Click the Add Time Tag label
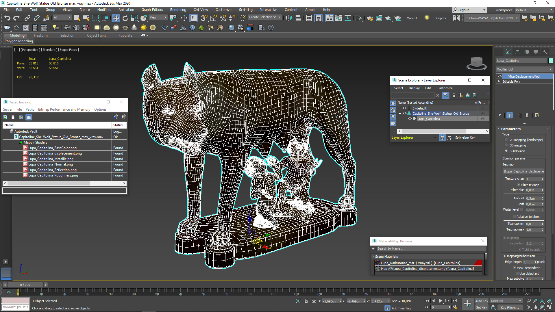This screenshot has width=555, height=312. tap(401, 308)
